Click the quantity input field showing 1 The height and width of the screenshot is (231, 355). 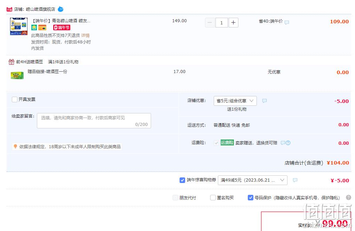(x=221, y=23)
